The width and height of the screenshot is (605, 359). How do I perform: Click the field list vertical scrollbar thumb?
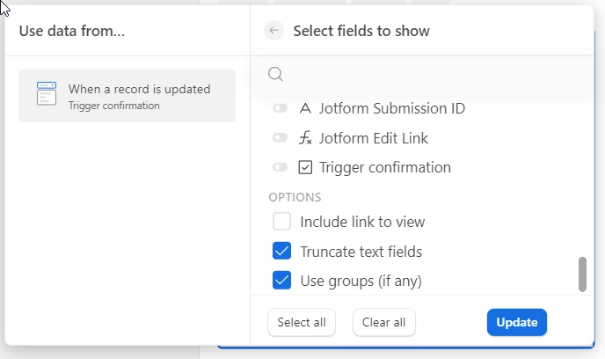click(582, 274)
